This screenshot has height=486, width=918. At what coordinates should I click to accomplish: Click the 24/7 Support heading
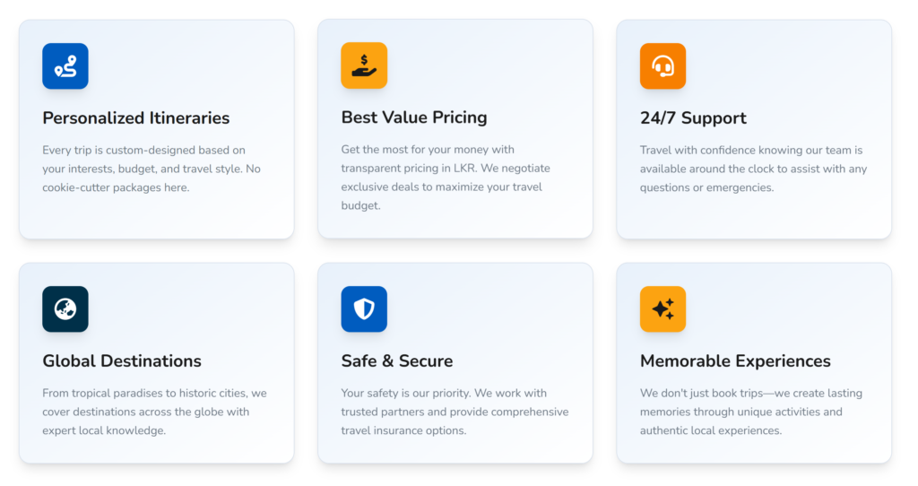click(x=693, y=118)
